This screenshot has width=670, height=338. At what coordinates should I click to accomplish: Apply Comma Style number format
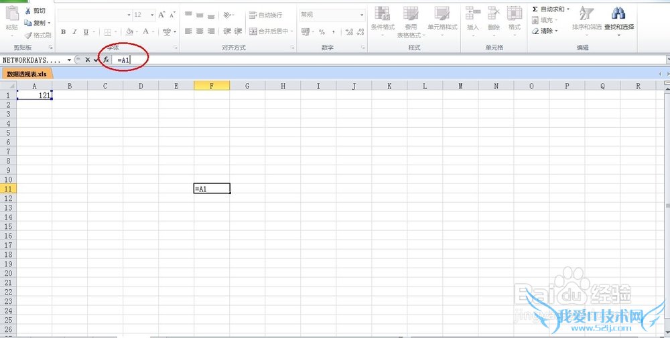[333, 32]
